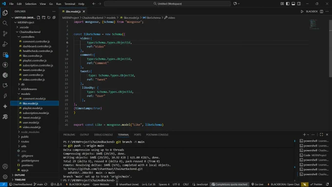Click Go Live in status bar
The height and width of the screenshot is (187, 332).
257,184
